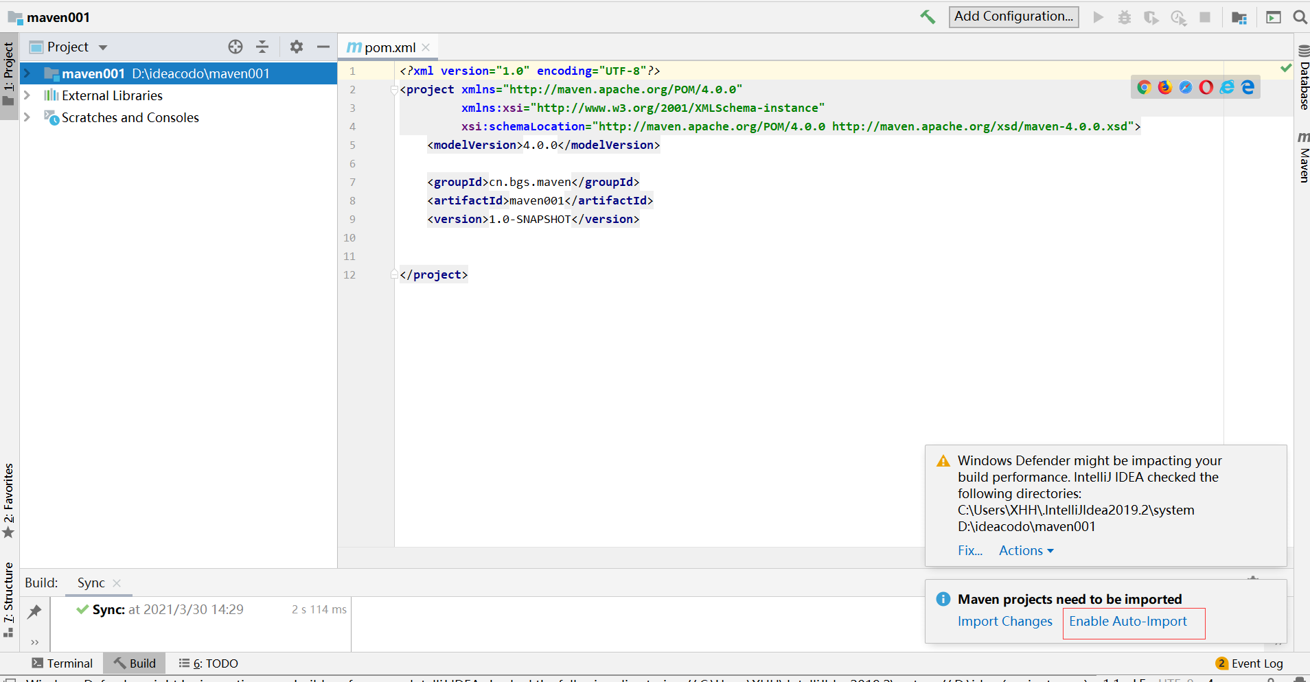This screenshot has width=1310, height=682.
Task: Open pom.xml in Chrome browser icon
Action: tap(1144, 87)
